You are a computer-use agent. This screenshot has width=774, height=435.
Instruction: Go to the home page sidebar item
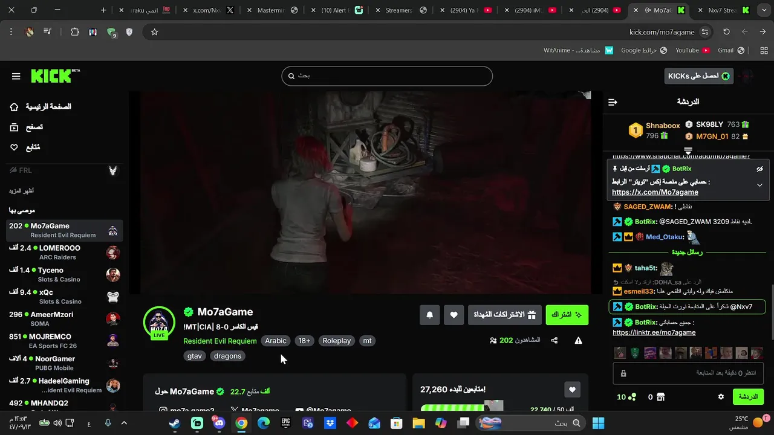[41, 107]
